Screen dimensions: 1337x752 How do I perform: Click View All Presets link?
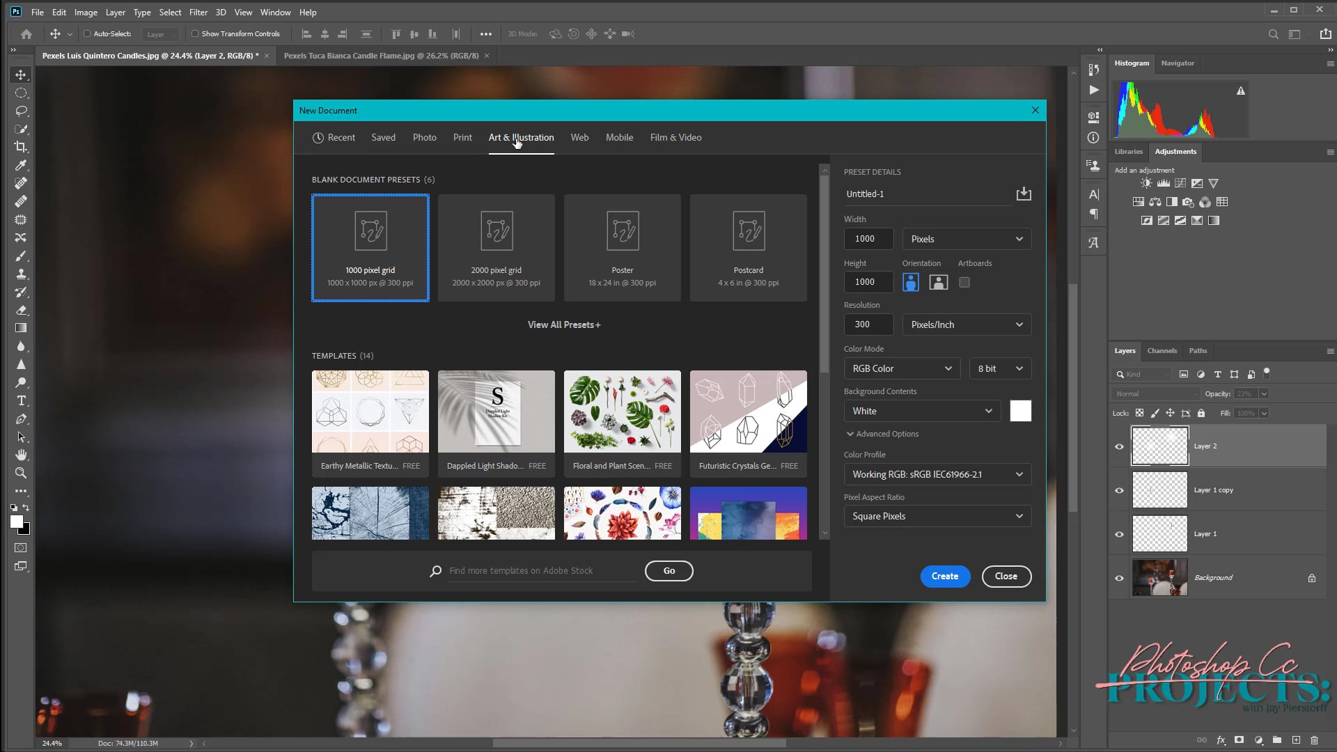(x=563, y=324)
